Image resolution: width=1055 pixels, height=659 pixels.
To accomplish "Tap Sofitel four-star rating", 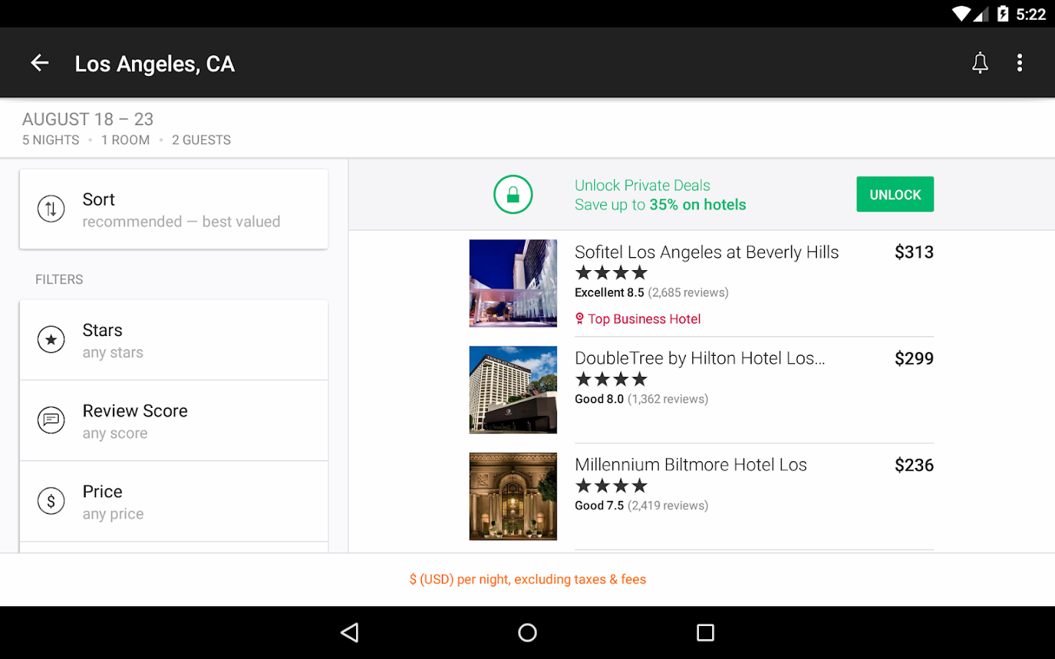I will [612, 273].
